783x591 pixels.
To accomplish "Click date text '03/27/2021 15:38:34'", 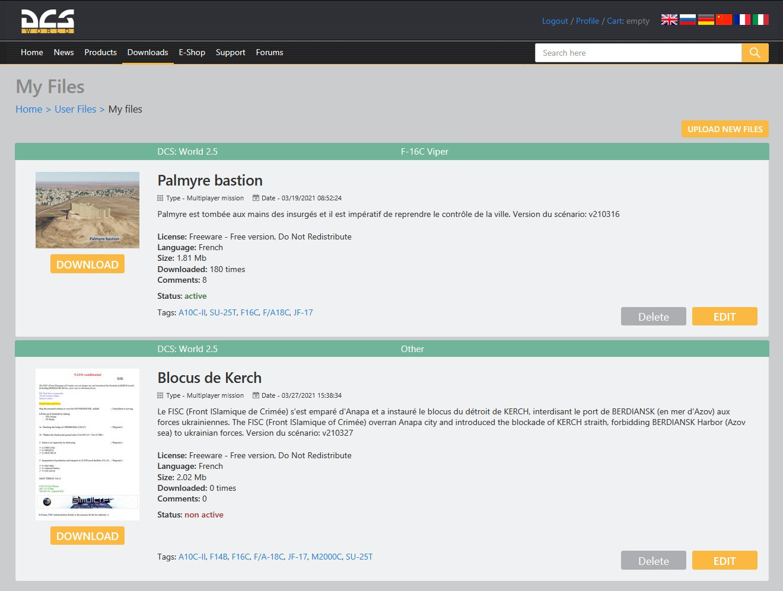I will pos(311,395).
